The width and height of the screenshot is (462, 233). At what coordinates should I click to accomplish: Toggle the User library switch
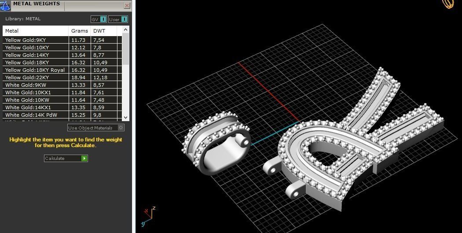point(118,19)
